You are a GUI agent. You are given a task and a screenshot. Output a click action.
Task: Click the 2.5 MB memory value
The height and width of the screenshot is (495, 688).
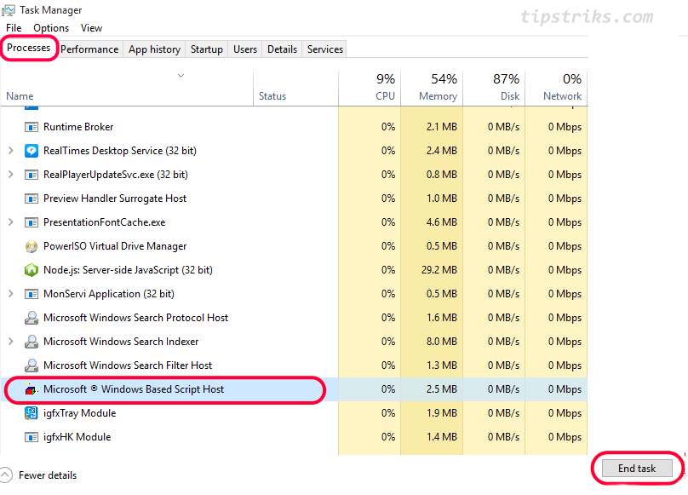(x=441, y=389)
